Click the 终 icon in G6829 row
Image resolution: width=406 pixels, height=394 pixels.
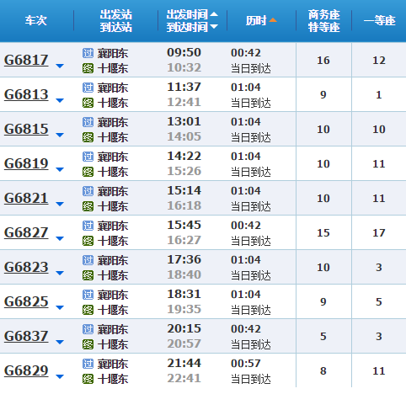click(88, 379)
